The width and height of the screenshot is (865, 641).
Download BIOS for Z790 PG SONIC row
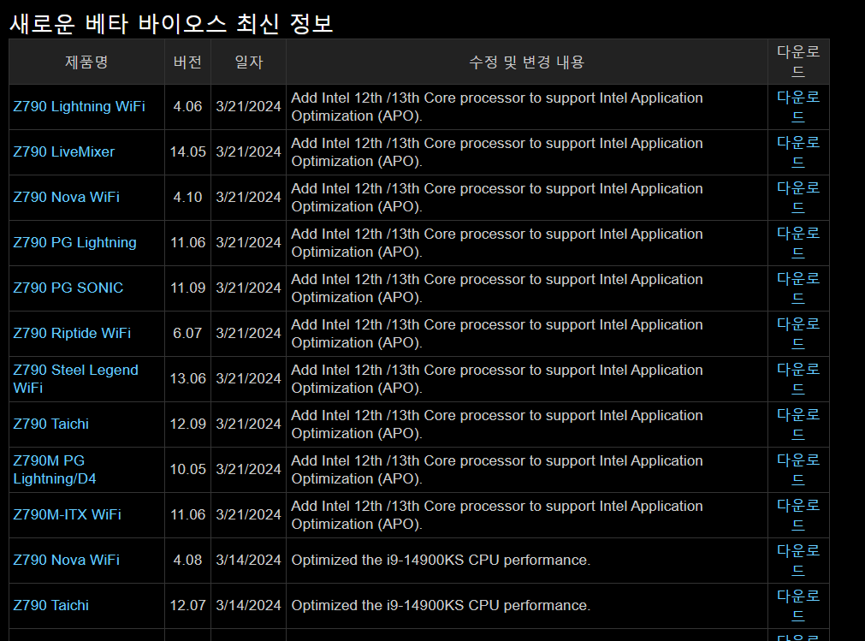coord(798,288)
